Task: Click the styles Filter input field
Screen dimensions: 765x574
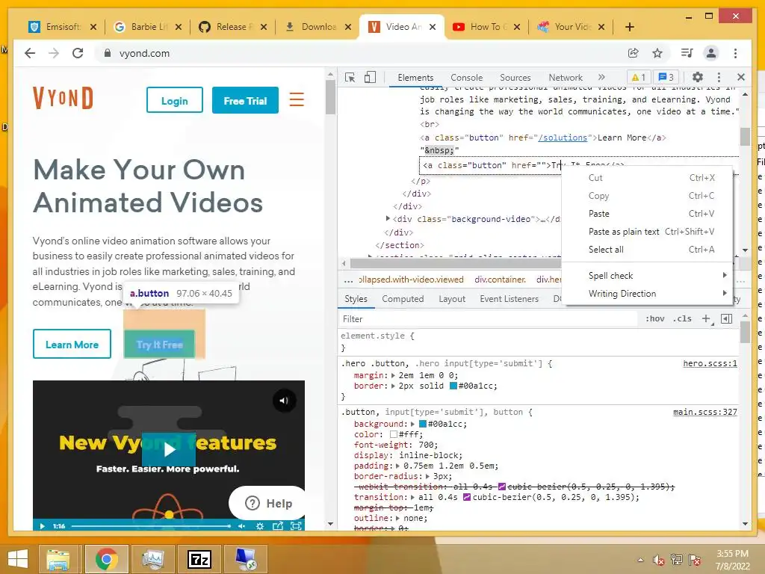Action: coord(488,318)
